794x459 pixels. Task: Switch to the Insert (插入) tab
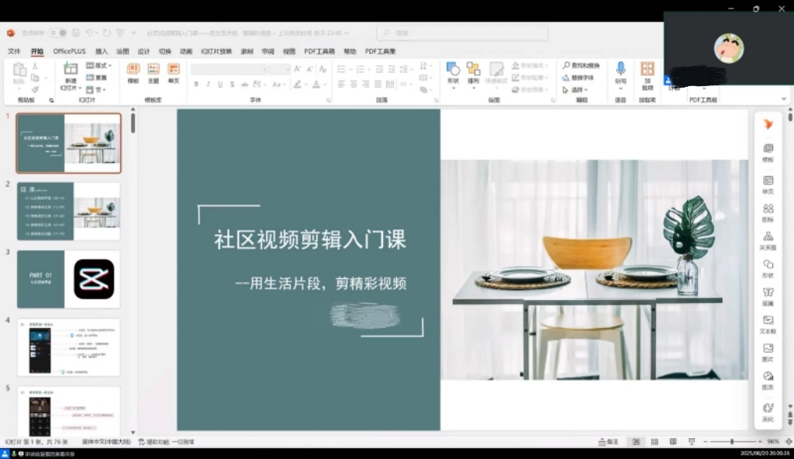(x=102, y=52)
